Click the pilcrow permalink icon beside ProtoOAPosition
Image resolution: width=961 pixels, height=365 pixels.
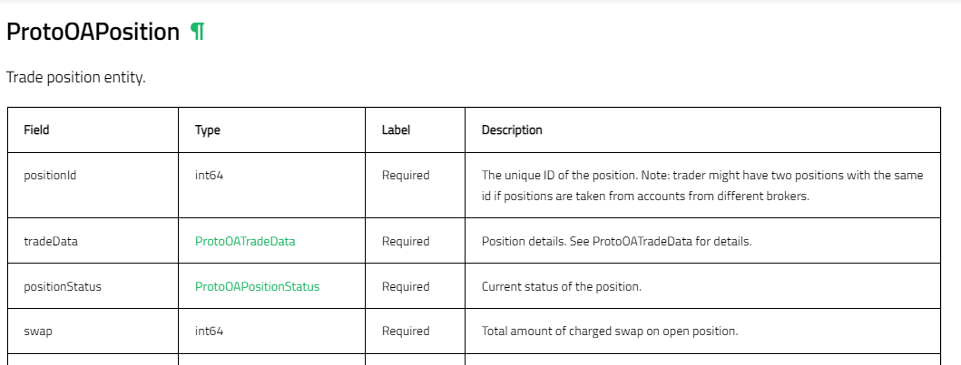pyautogui.click(x=197, y=31)
